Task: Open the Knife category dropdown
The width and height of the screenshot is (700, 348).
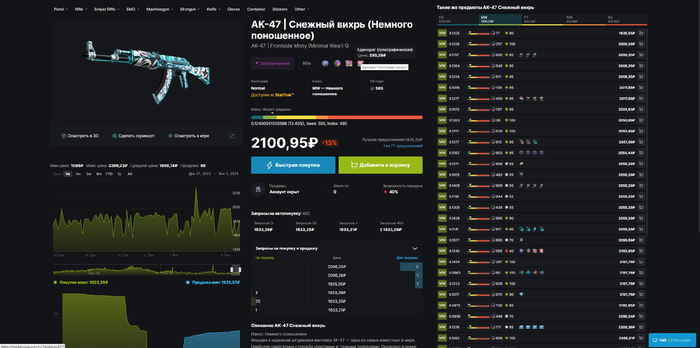Action: (213, 9)
